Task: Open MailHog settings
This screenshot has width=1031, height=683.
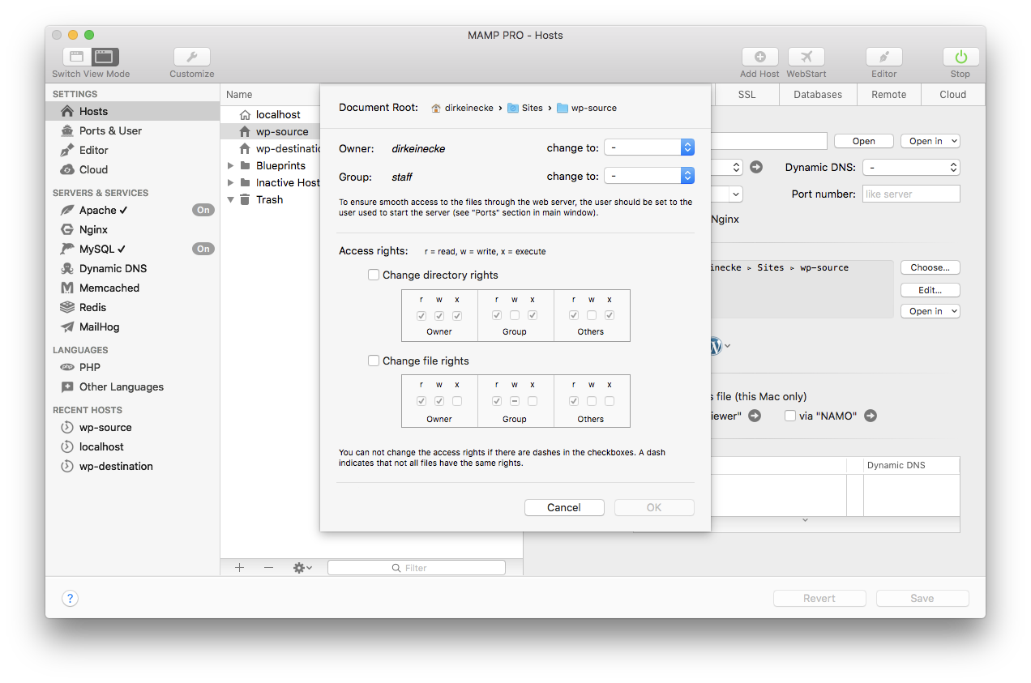Action: 133,327
